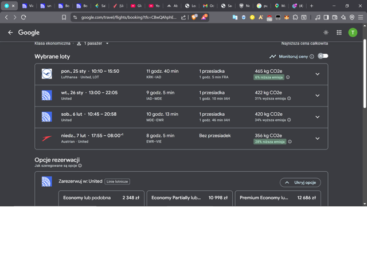Click the translate extension icon
Viewport: 367px width, 256px height.
point(235,17)
